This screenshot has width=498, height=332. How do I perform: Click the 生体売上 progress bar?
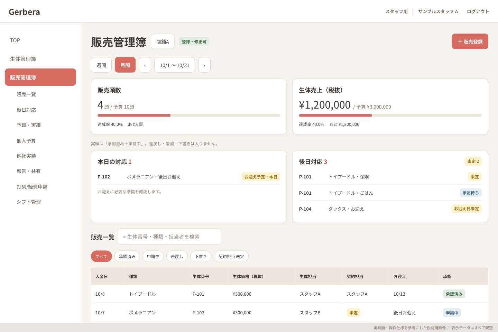pyautogui.click(x=390, y=116)
